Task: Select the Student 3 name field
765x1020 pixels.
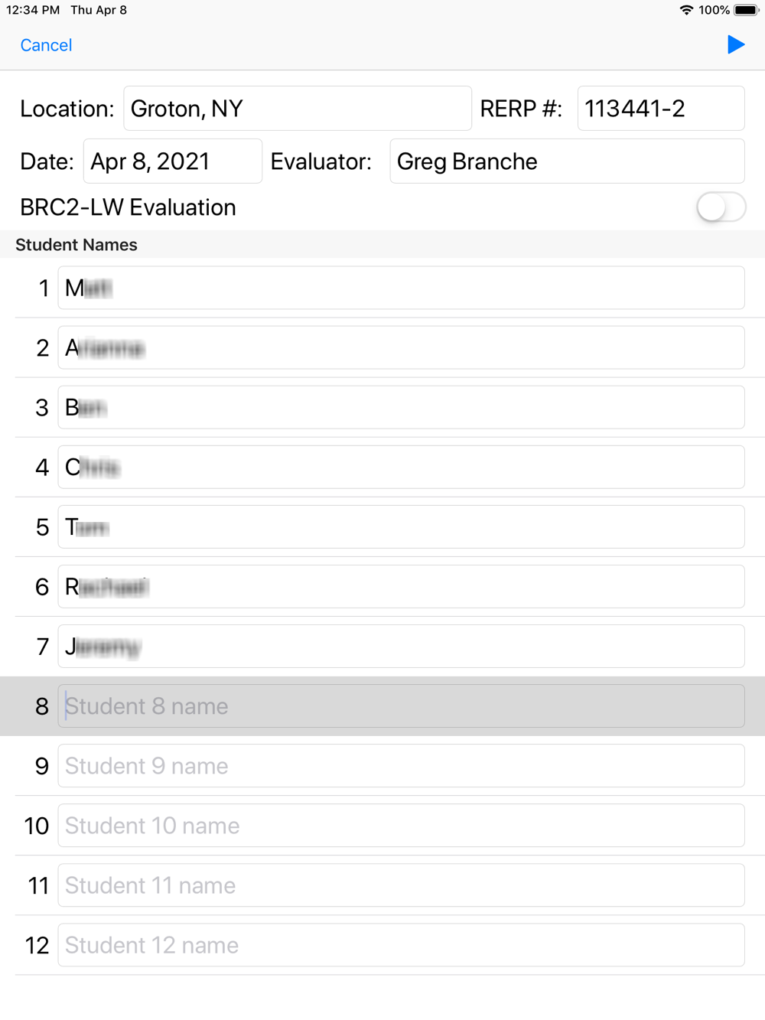Action: coord(401,408)
